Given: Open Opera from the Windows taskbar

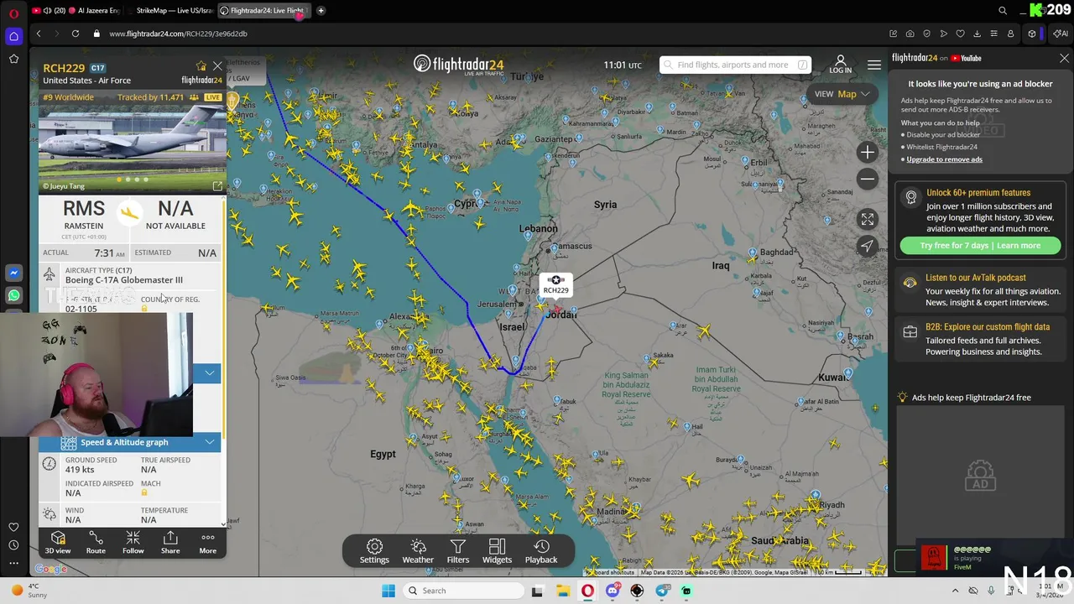Looking at the screenshot, I should pos(587,591).
